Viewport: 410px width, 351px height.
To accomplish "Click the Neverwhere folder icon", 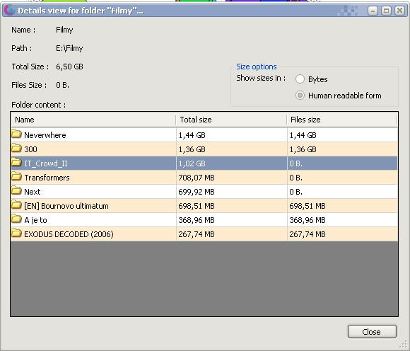I will pos(16,134).
